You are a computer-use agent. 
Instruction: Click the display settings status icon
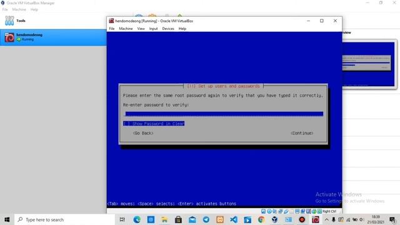pyautogui.click(x=297, y=211)
